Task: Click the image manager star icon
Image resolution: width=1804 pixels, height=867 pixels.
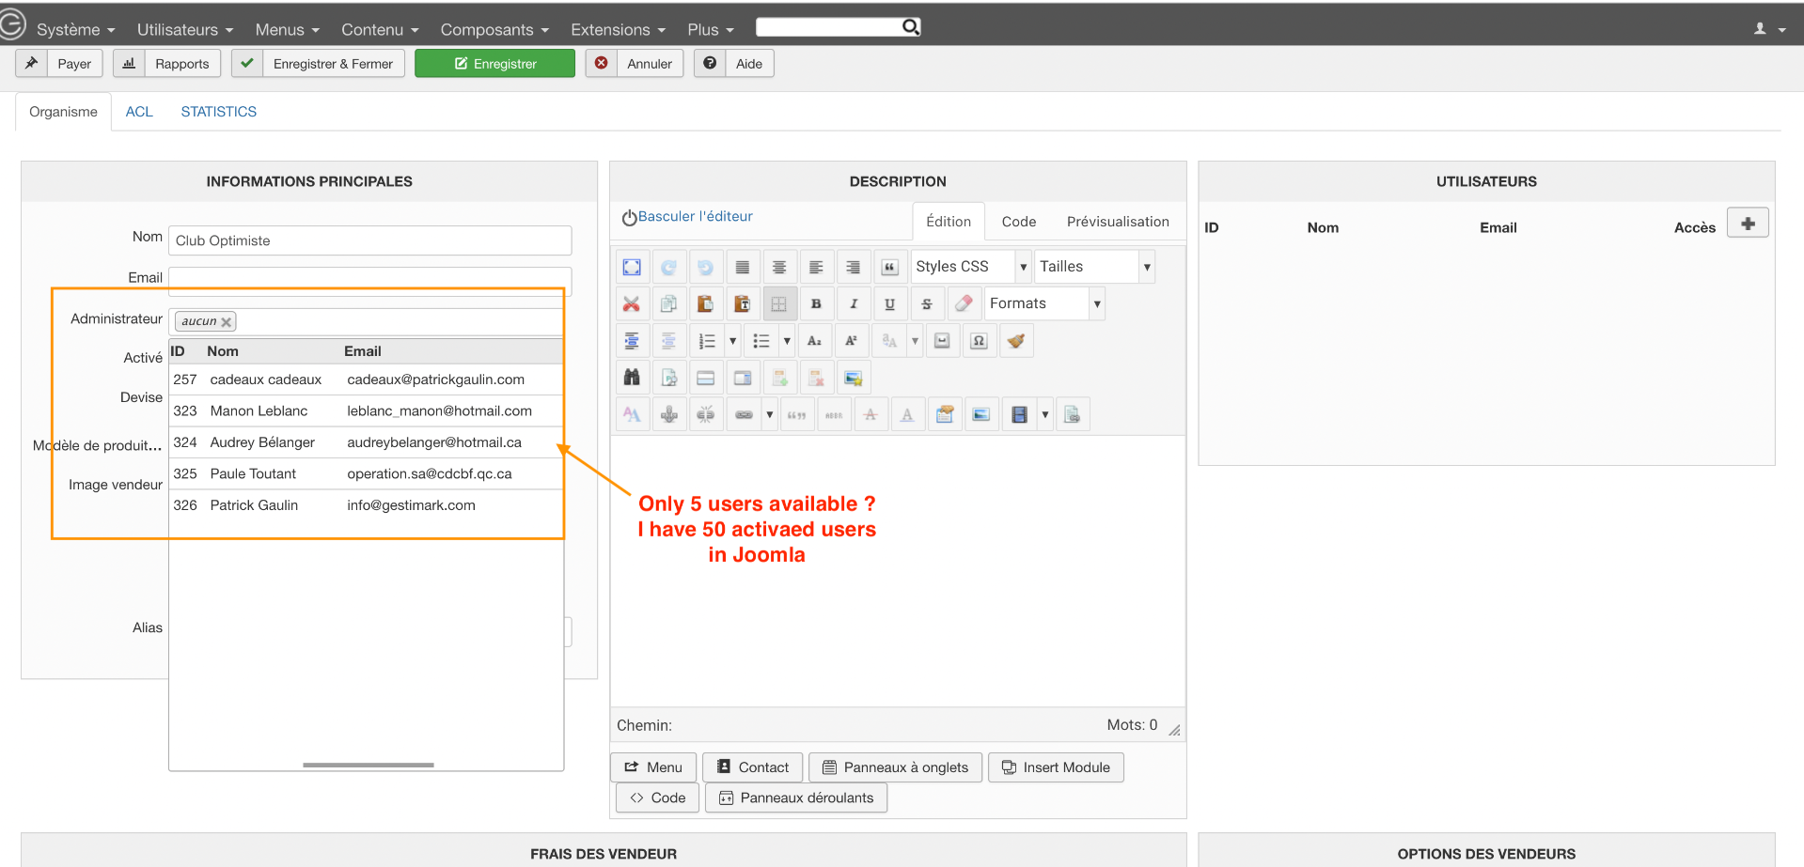Action: point(854,378)
